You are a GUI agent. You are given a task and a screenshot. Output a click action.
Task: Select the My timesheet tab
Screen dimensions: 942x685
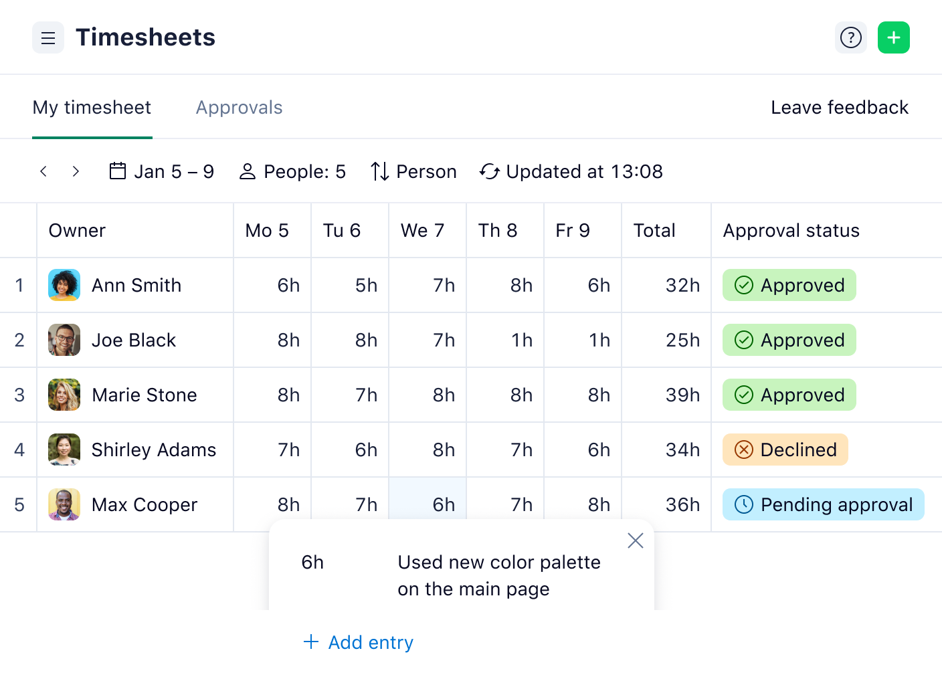pyautogui.click(x=92, y=107)
